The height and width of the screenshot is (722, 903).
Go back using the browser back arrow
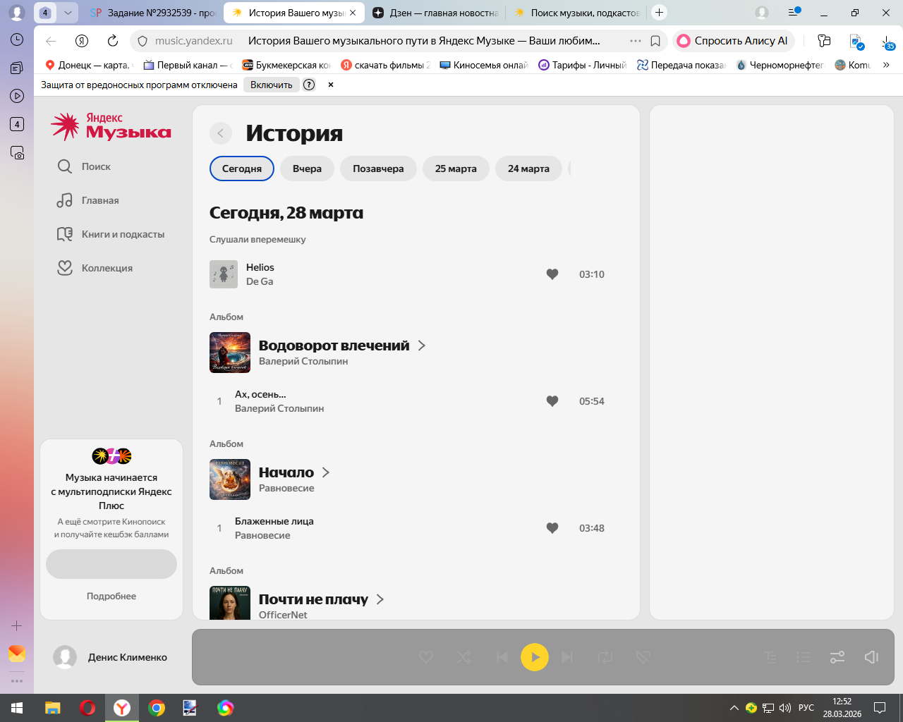[x=51, y=41]
